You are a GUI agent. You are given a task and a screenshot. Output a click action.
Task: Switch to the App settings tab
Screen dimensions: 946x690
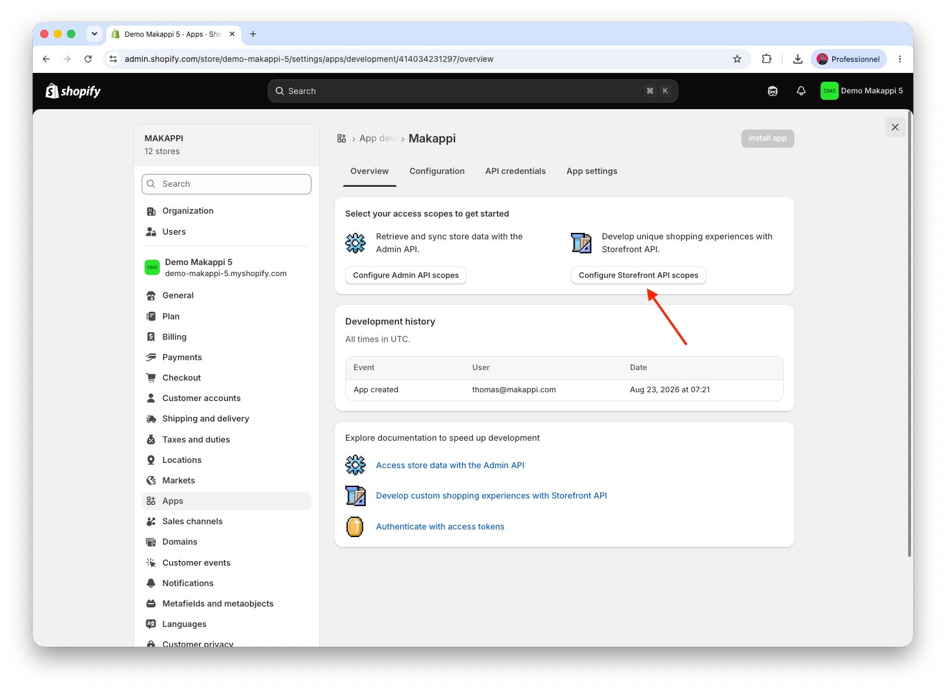(x=592, y=171)
